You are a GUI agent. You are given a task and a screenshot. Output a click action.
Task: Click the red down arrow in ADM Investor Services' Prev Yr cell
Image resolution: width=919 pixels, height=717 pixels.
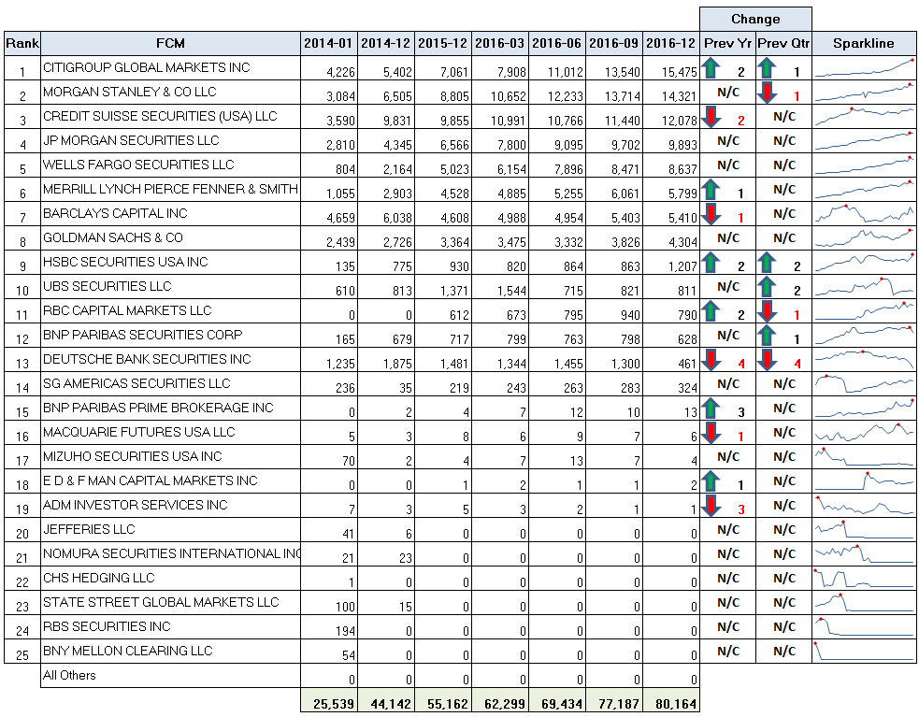(x=711, y=506)
